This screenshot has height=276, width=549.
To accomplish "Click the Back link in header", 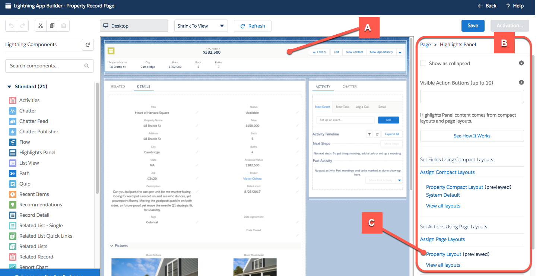I will click(487, 6).
